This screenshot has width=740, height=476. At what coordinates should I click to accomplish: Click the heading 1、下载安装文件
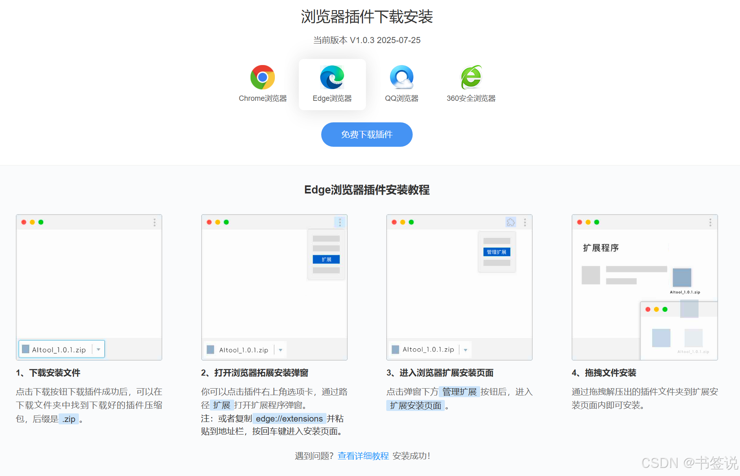click(x=48, y=373)
